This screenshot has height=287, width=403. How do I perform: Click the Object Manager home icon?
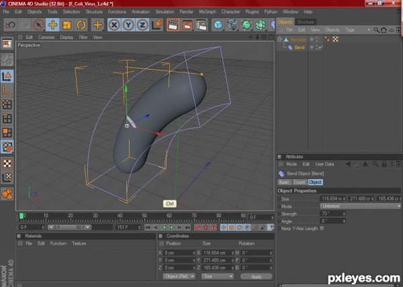point(384,30)
